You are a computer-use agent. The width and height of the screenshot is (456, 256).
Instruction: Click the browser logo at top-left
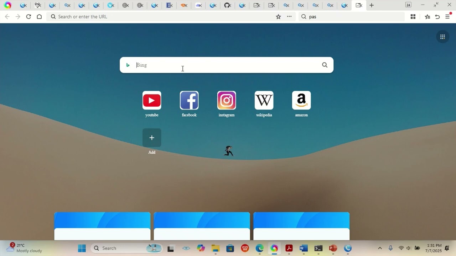[x=8, y=5]
